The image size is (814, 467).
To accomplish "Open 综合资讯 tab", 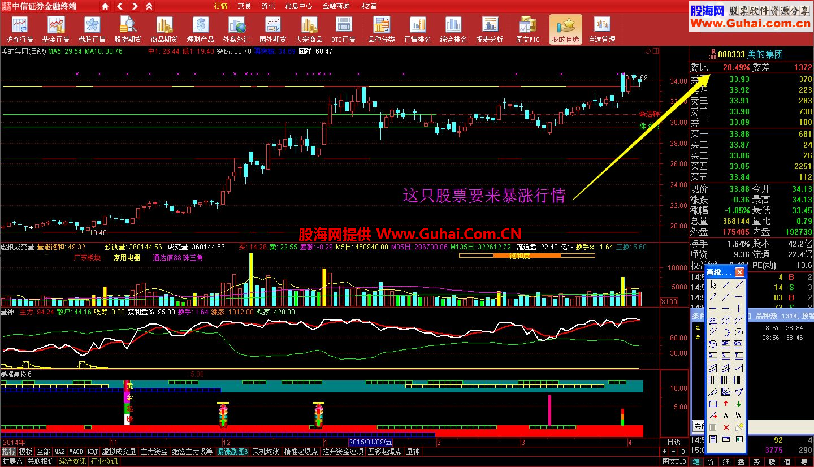I will point(72,461).
